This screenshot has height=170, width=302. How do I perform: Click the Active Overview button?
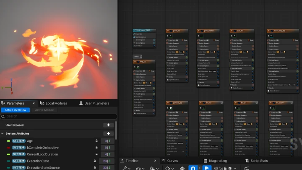click(15, 110)
